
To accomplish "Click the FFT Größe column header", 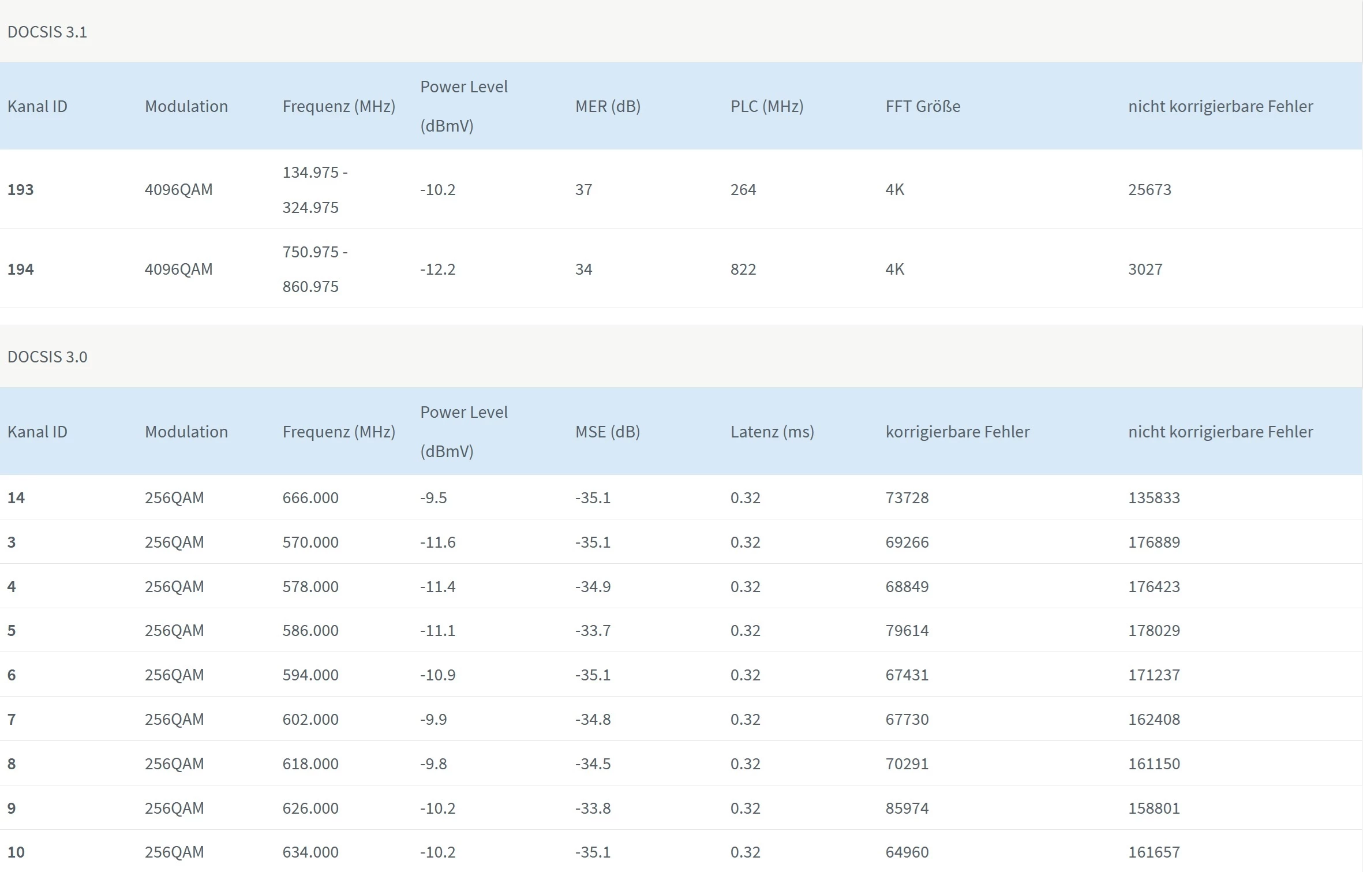I will pyautogui.click(x=923, y=106).
